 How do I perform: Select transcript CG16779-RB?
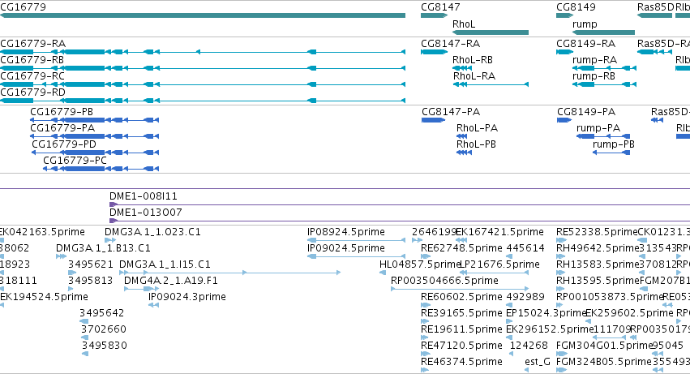(x=203, y=68)
